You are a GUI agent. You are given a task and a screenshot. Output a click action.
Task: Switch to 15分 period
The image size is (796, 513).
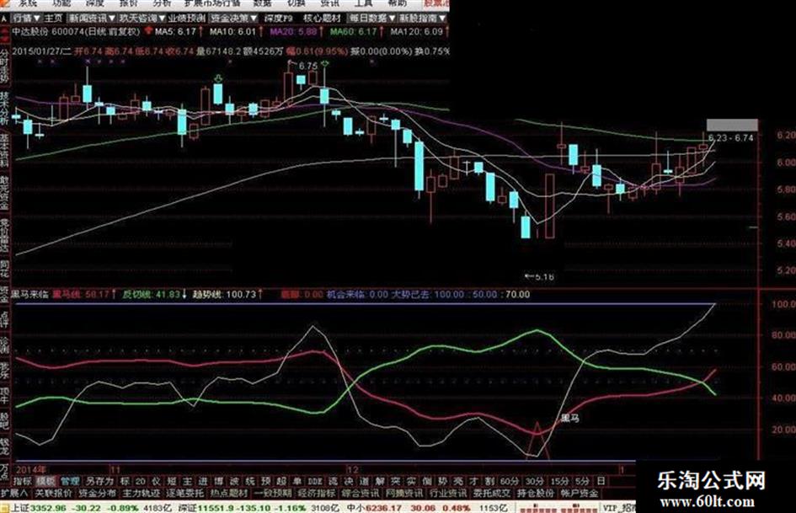pos(559,481)
